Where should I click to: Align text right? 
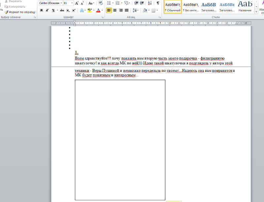[121, 10]
